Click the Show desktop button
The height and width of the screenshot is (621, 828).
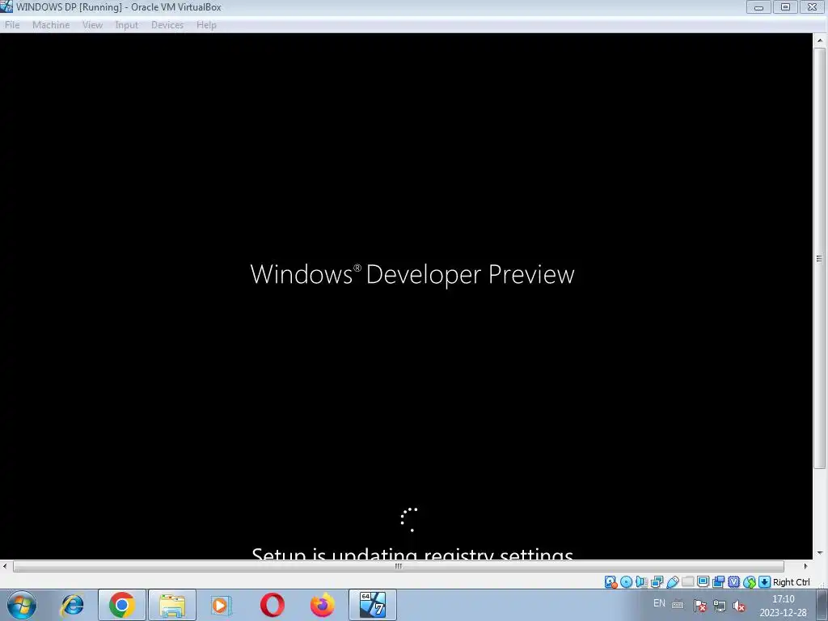[x=822, y=605]
